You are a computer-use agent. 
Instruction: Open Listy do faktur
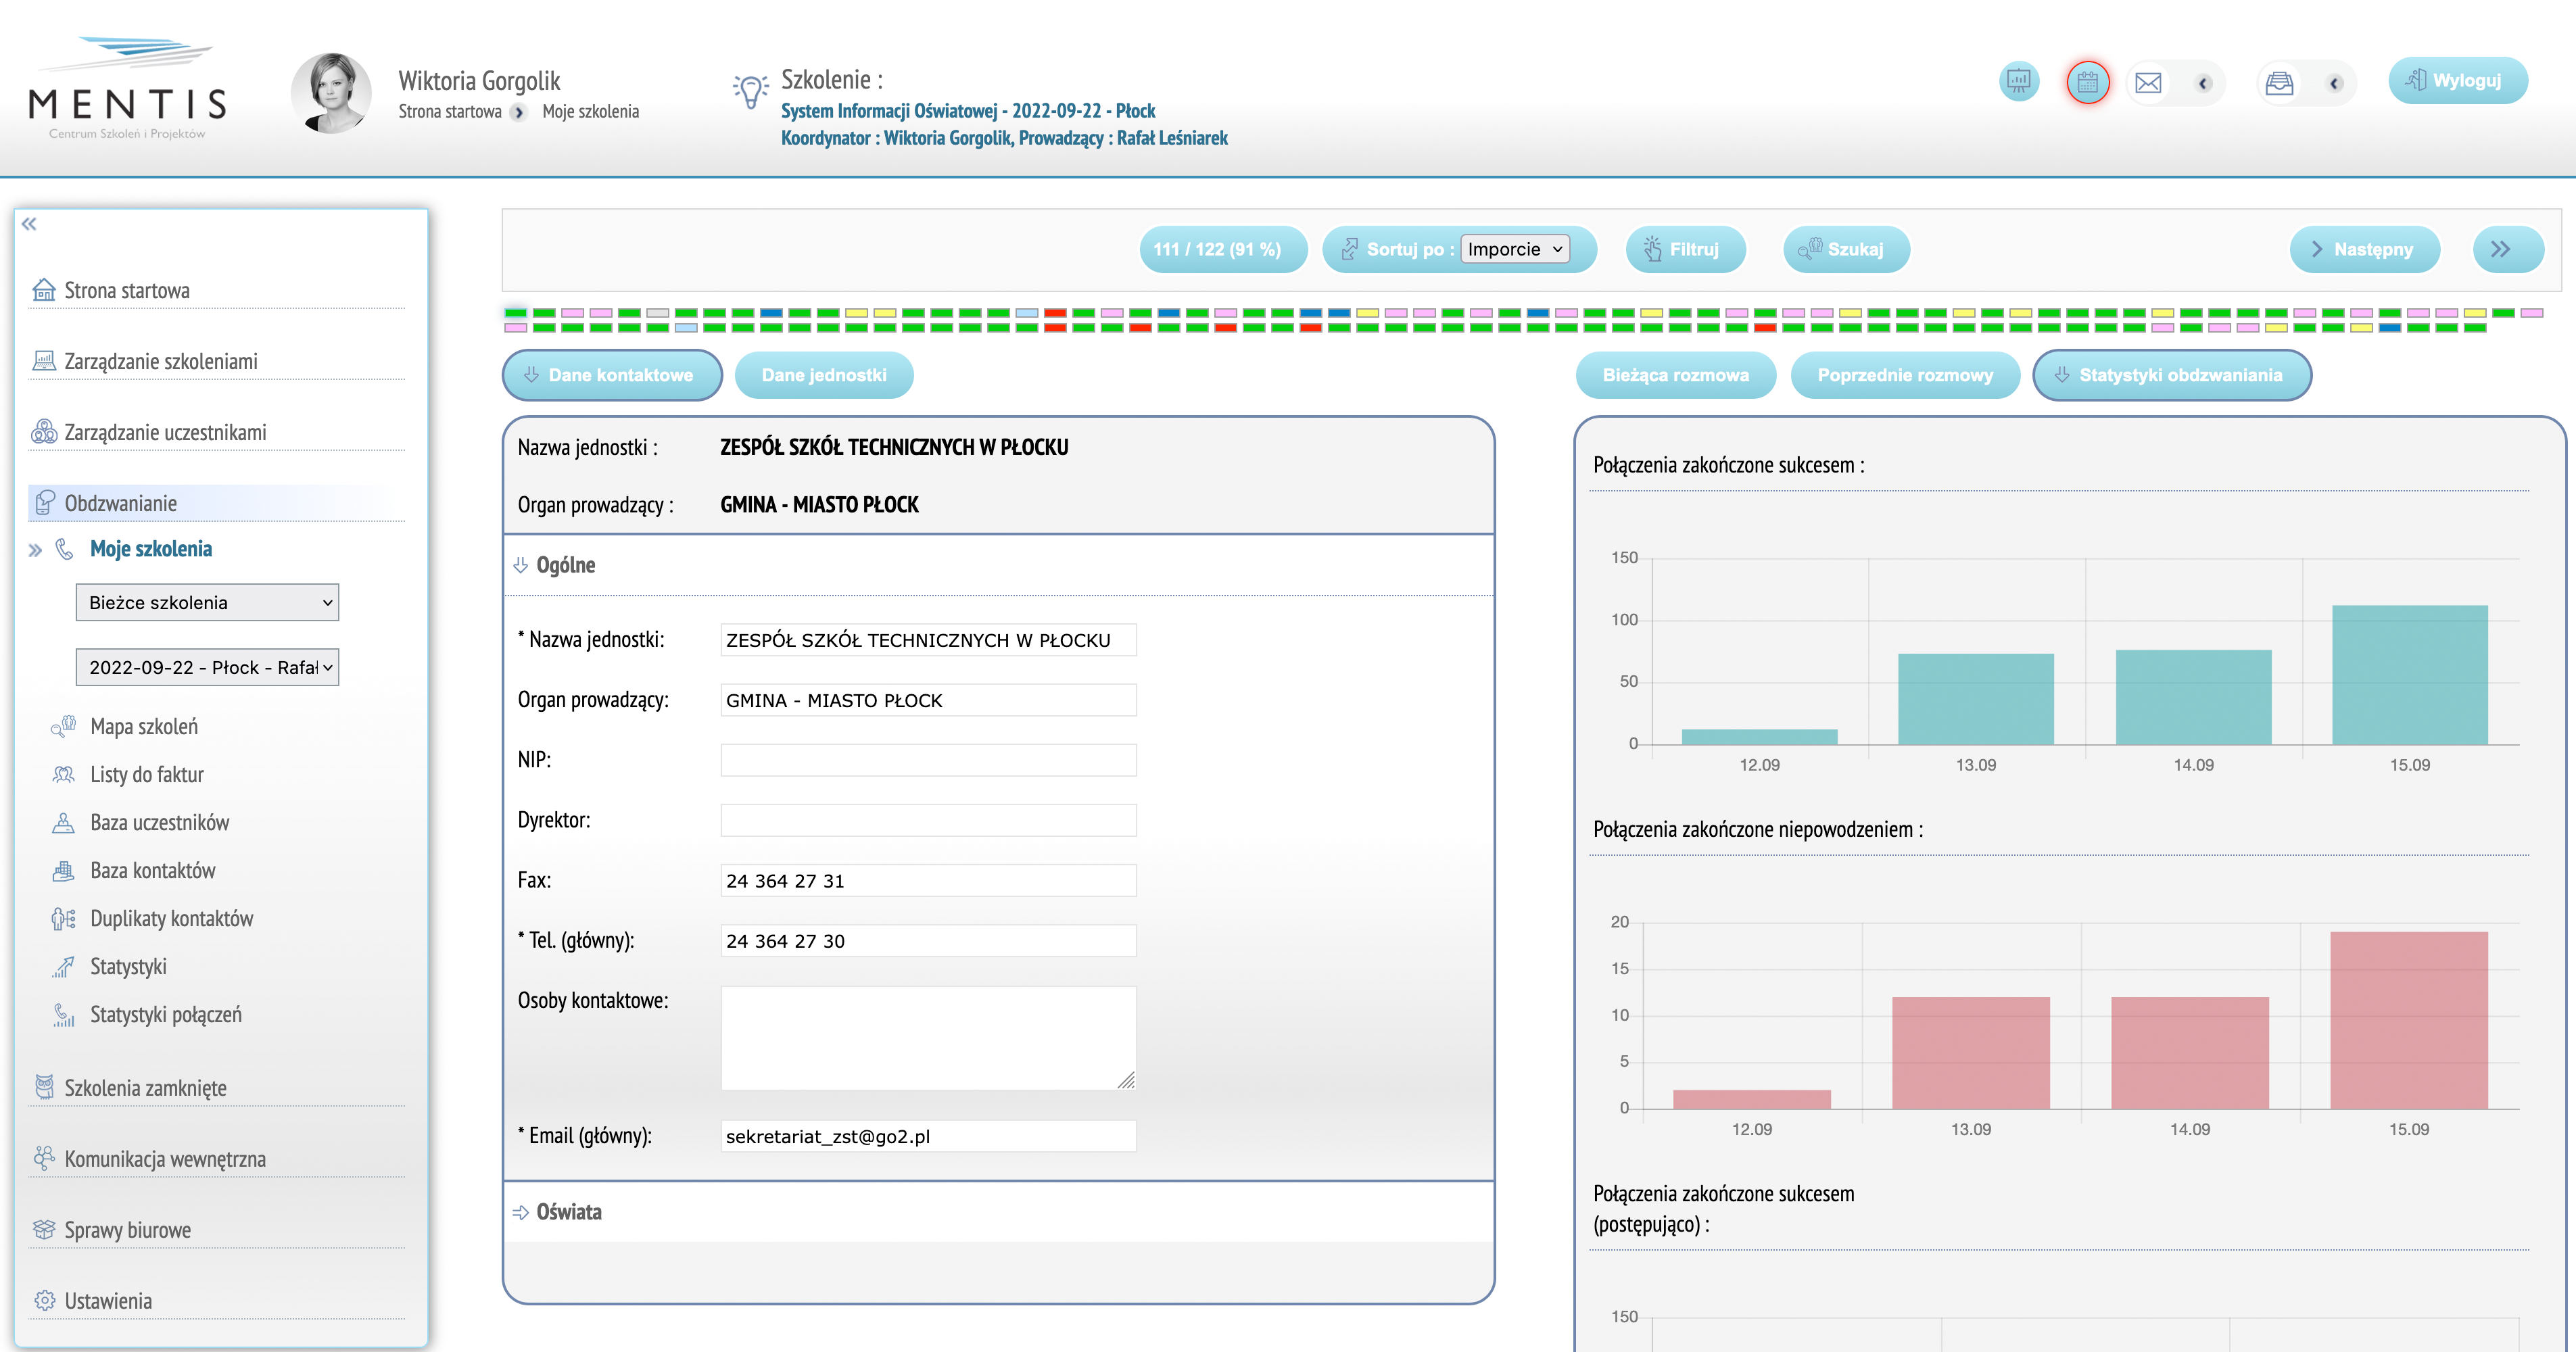click(x=146, y=775)
